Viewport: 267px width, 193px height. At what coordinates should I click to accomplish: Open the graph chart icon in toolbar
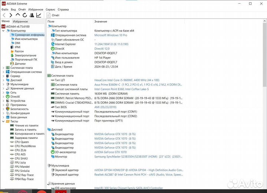(39, 15)
